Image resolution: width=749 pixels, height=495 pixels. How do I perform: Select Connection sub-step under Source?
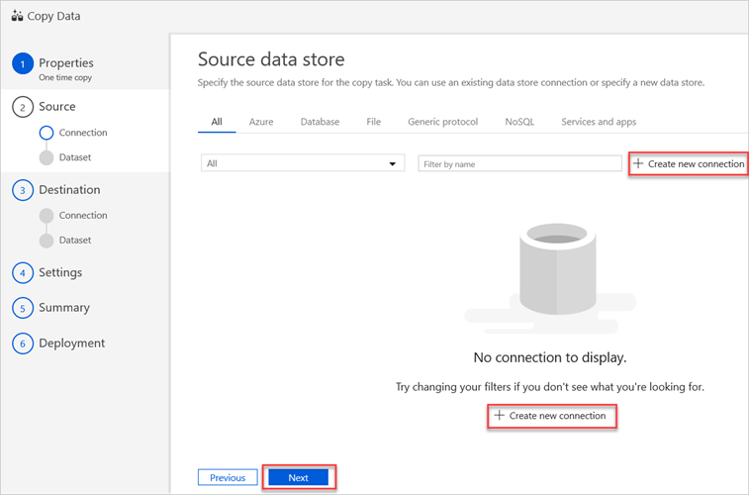[x=82, y=133]
